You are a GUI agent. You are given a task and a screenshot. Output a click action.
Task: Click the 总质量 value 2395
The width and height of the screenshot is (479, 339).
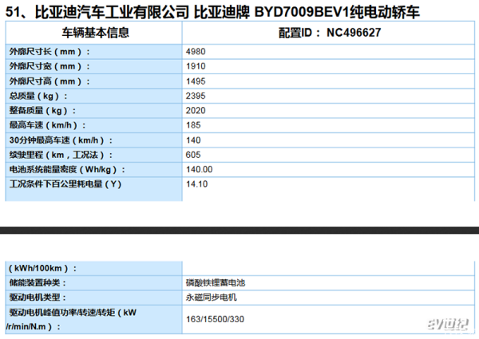(x=196, y=96)
